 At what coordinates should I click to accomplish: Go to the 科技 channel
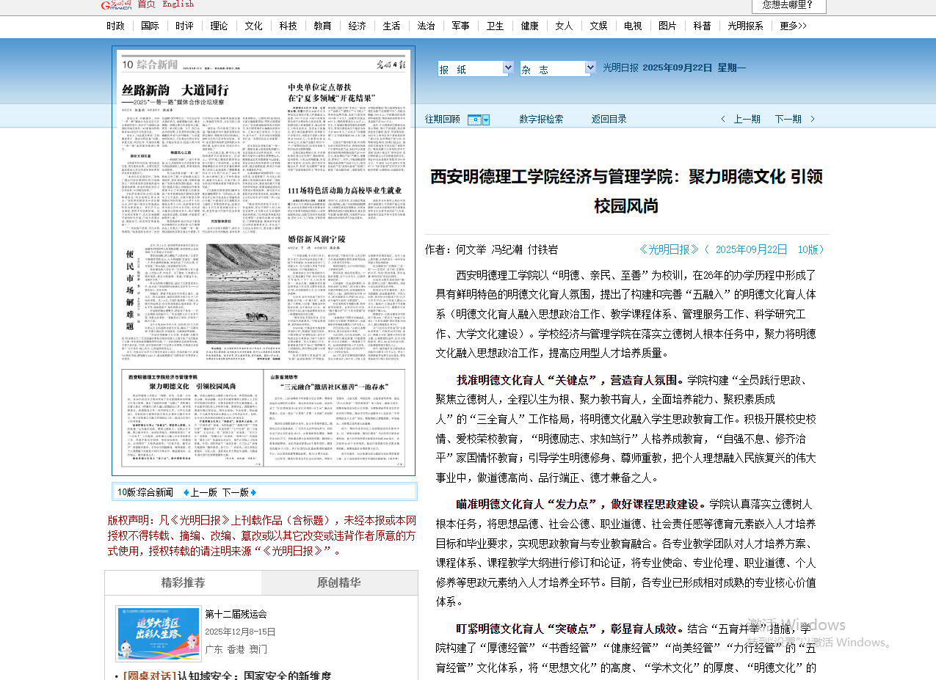pos(288,26)
